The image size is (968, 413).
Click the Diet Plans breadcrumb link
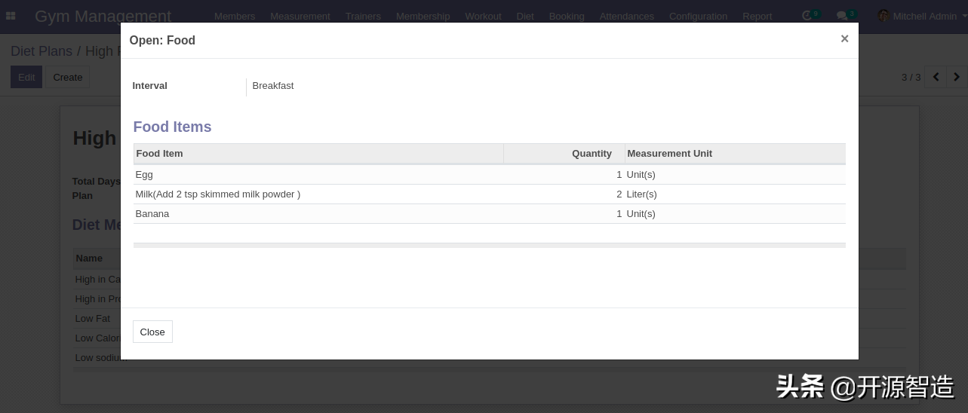click(41, 51)
